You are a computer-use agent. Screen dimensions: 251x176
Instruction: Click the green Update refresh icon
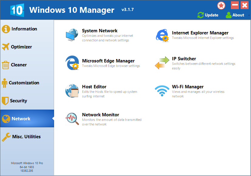(200, 15)
